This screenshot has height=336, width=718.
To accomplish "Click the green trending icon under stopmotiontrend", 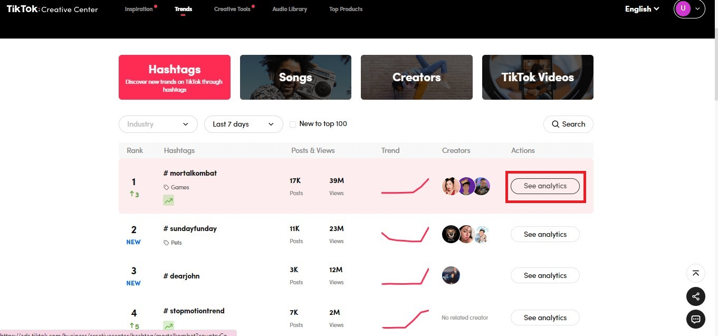I will click(x=168, y=326).
